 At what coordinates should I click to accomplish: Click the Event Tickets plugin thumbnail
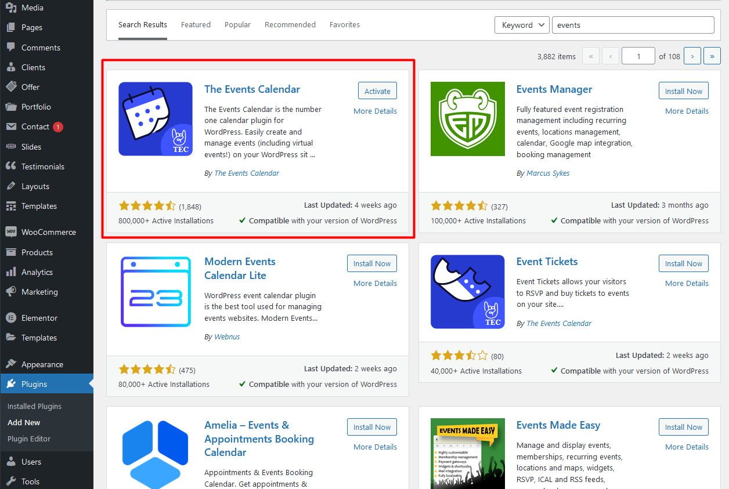coord(468,291)
